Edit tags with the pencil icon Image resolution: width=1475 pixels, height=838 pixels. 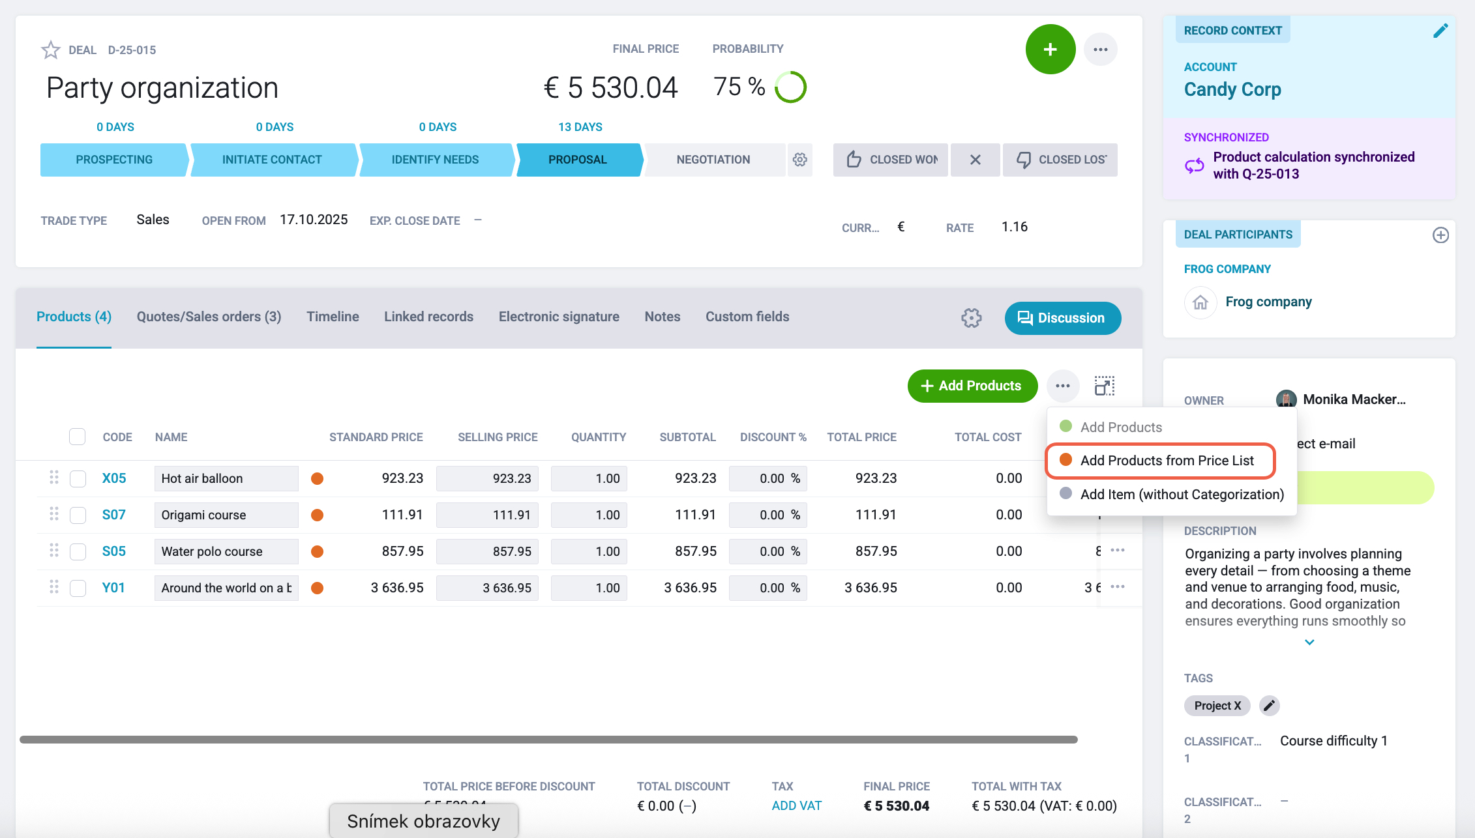1269,706
